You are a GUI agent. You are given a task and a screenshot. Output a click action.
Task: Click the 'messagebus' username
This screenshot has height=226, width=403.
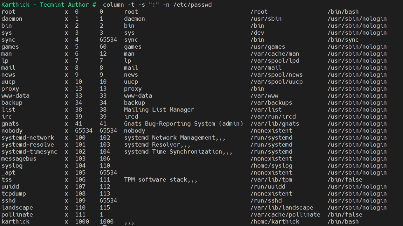tap(19, 158)
